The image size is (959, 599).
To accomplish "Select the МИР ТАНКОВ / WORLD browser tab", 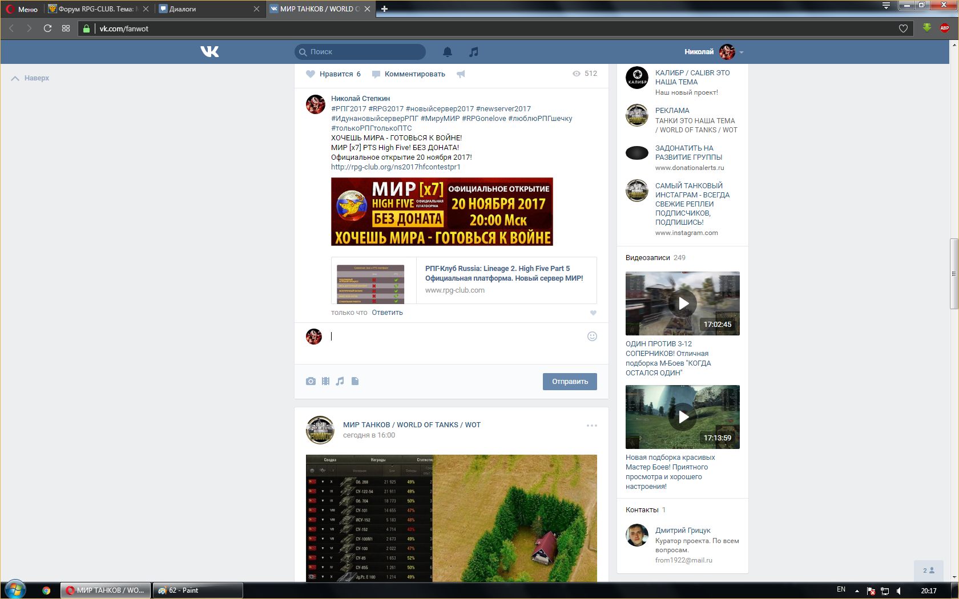I will click(x=320, y=9).
